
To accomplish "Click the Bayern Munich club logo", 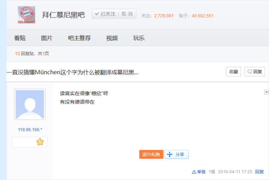I will click(27, 15).
